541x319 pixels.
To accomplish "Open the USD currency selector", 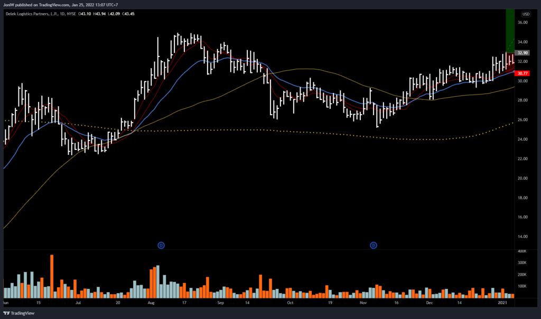I will (526, 14).
